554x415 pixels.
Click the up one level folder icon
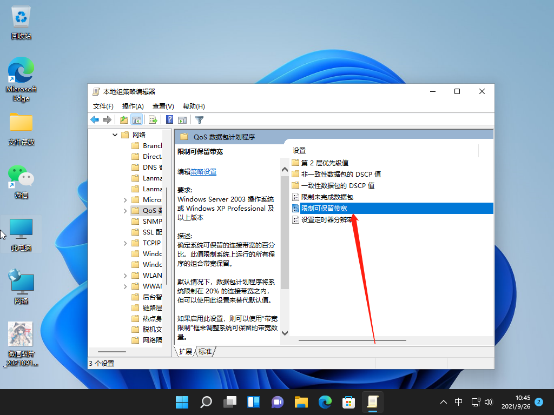pos(123,119)
